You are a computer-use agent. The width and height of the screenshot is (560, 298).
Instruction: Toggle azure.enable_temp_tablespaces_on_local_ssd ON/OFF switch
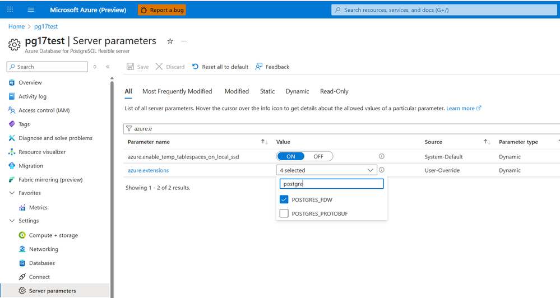tap(304, 156)
